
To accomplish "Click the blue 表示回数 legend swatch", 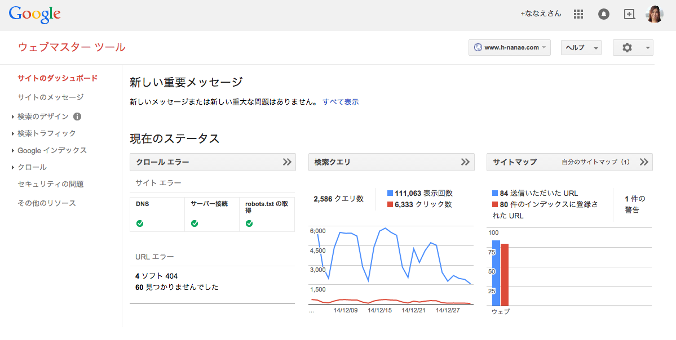I will [x=390, y=193].
